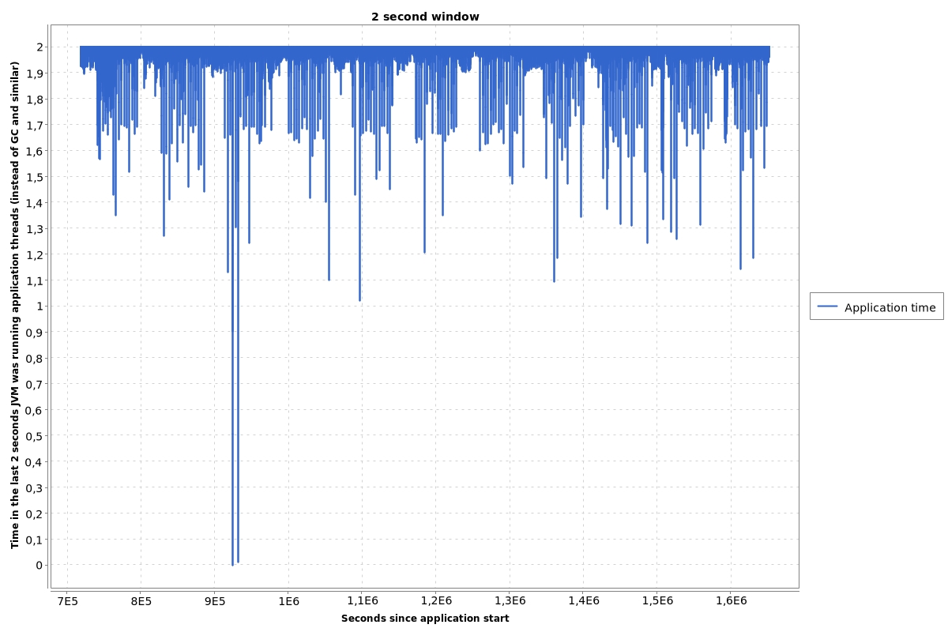Click the "Seconds since application start" axis label

[x=425, y=619]
